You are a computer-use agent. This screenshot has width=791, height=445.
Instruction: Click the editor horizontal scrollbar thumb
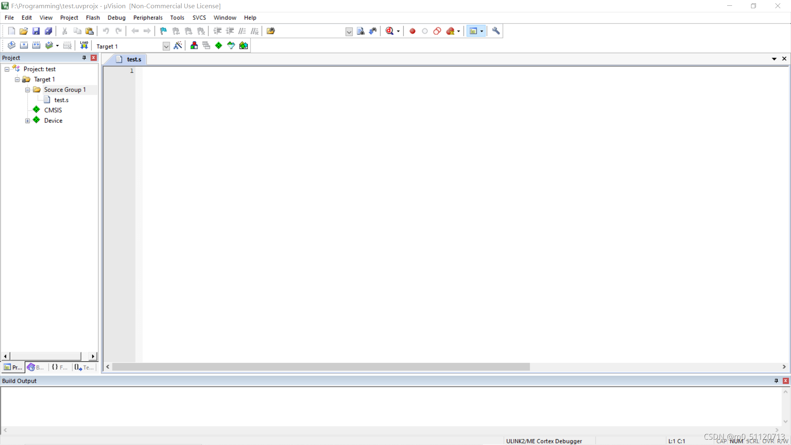point(321,367)
